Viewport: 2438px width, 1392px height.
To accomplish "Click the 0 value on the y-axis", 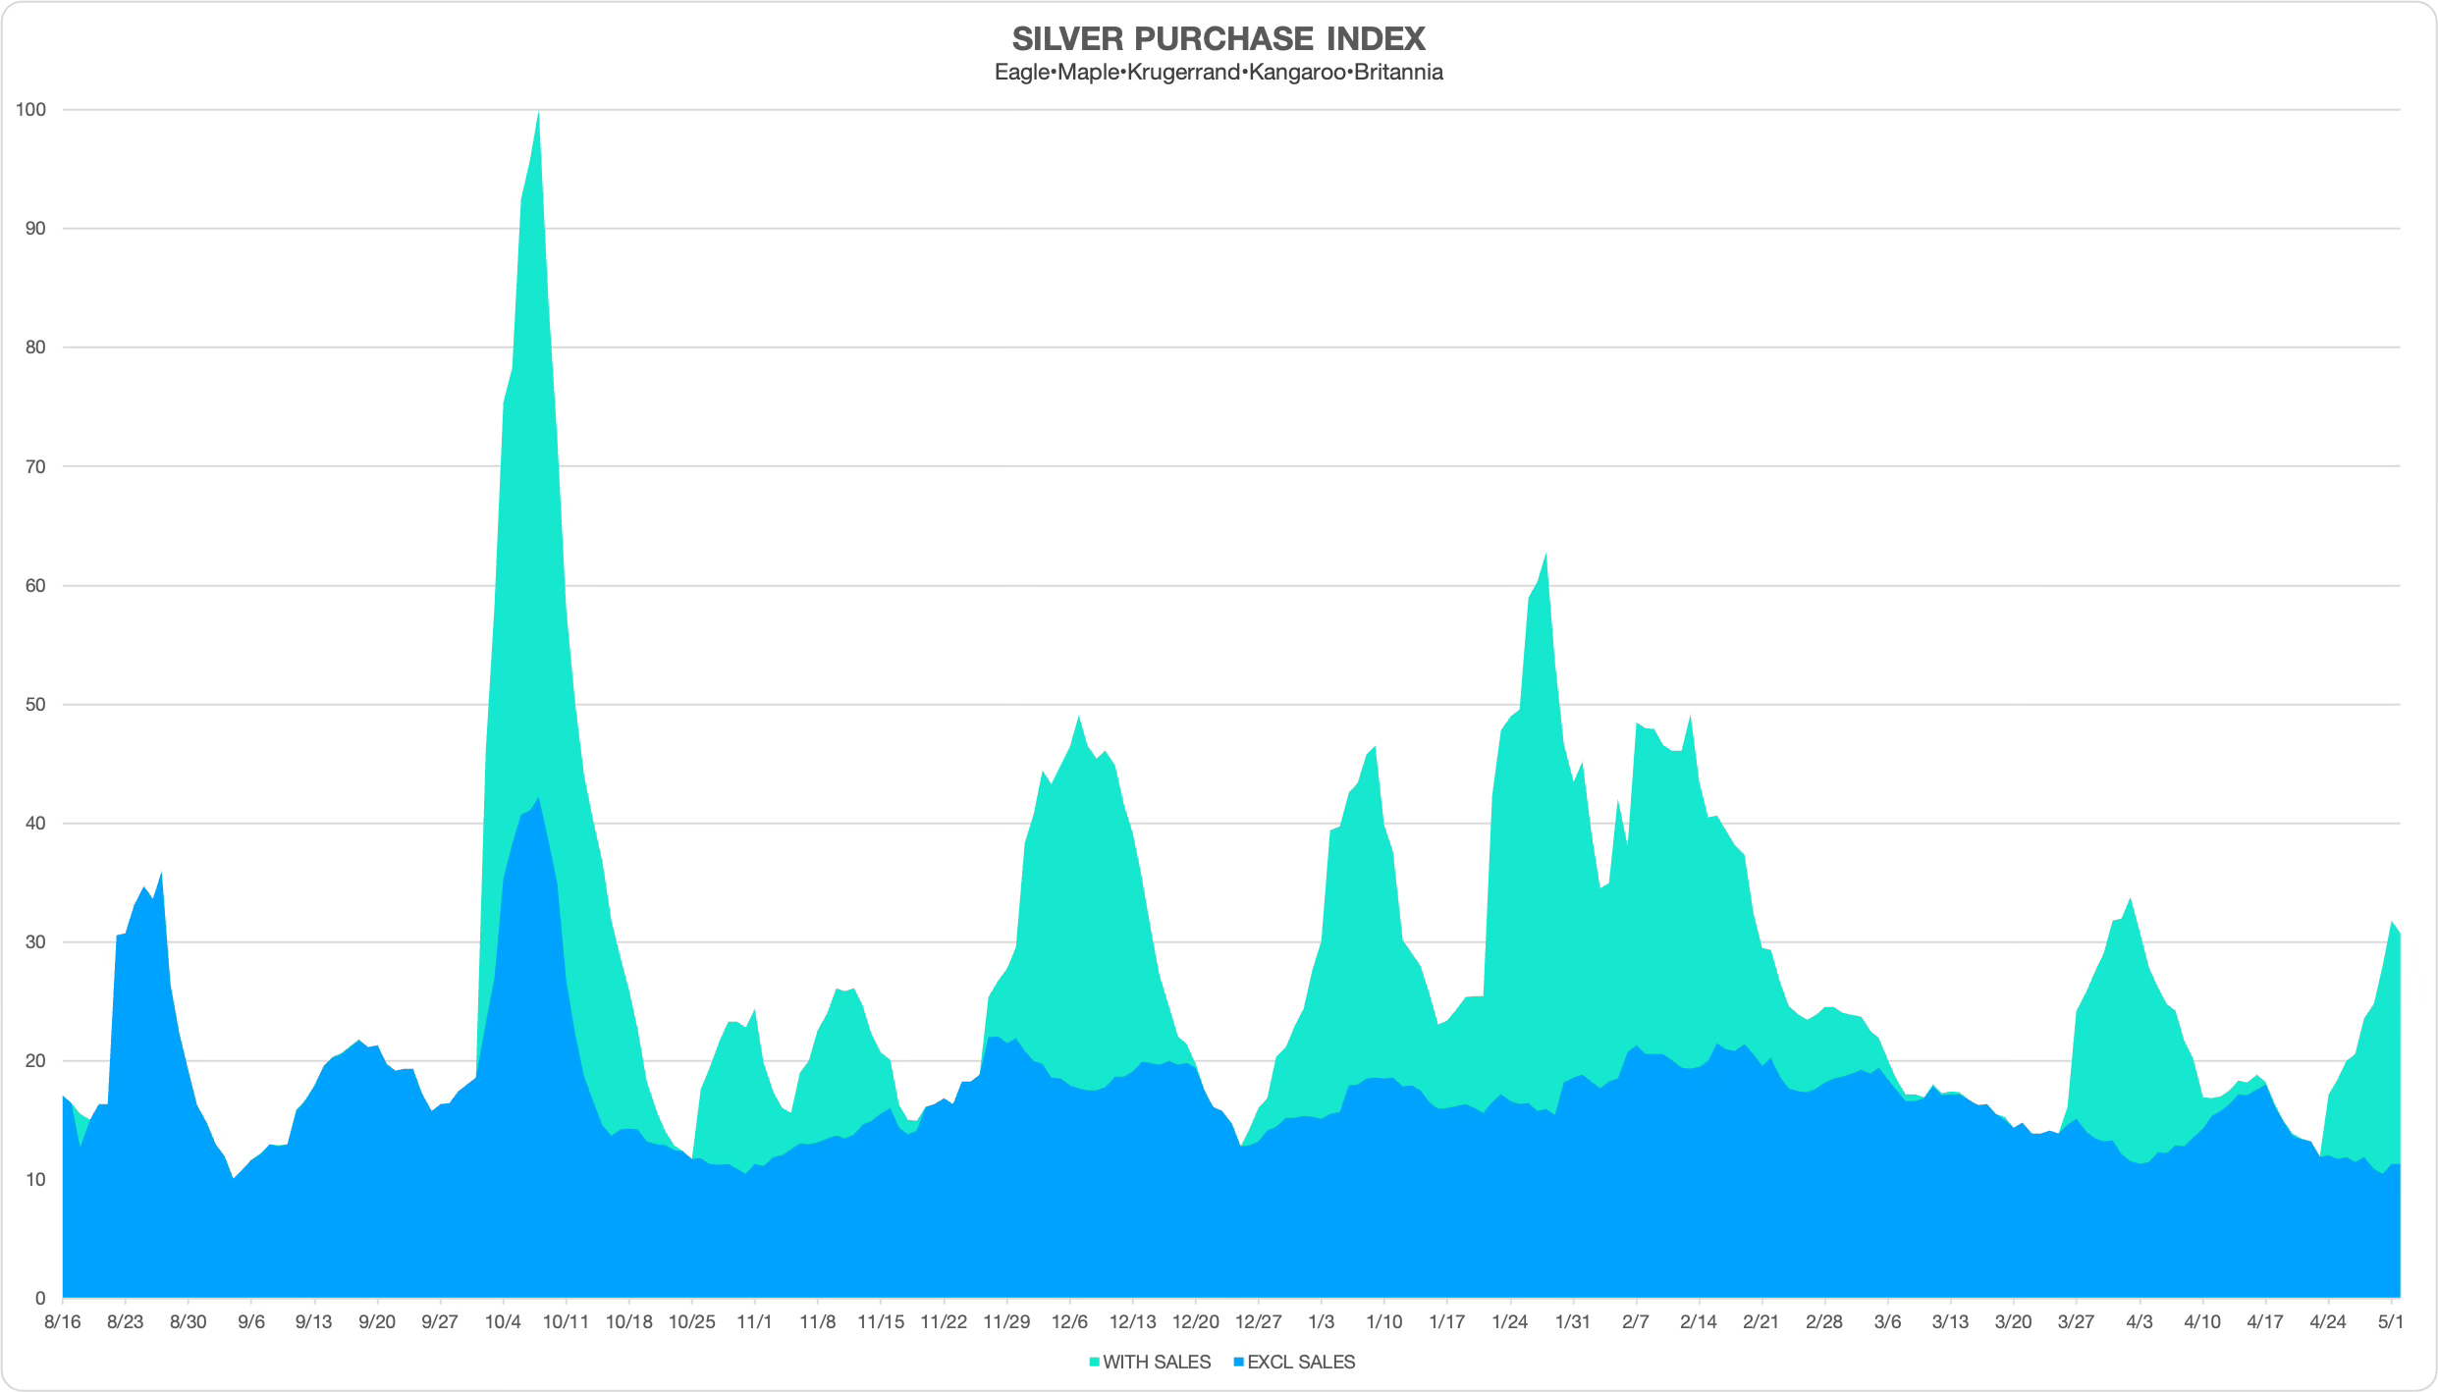I will (x=40, y=1299).
